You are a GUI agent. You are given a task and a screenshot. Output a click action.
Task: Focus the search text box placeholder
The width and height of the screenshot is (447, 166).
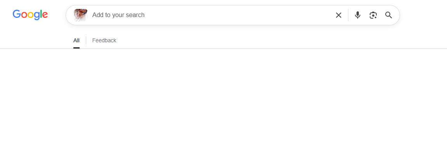(118, 15)
